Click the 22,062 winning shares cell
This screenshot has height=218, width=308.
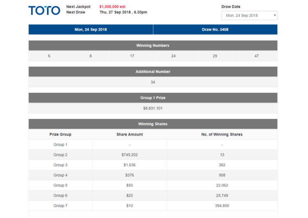click(222, 186)
